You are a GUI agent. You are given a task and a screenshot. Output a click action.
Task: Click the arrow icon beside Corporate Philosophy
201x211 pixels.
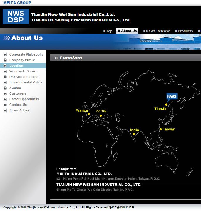click(5, 55)
